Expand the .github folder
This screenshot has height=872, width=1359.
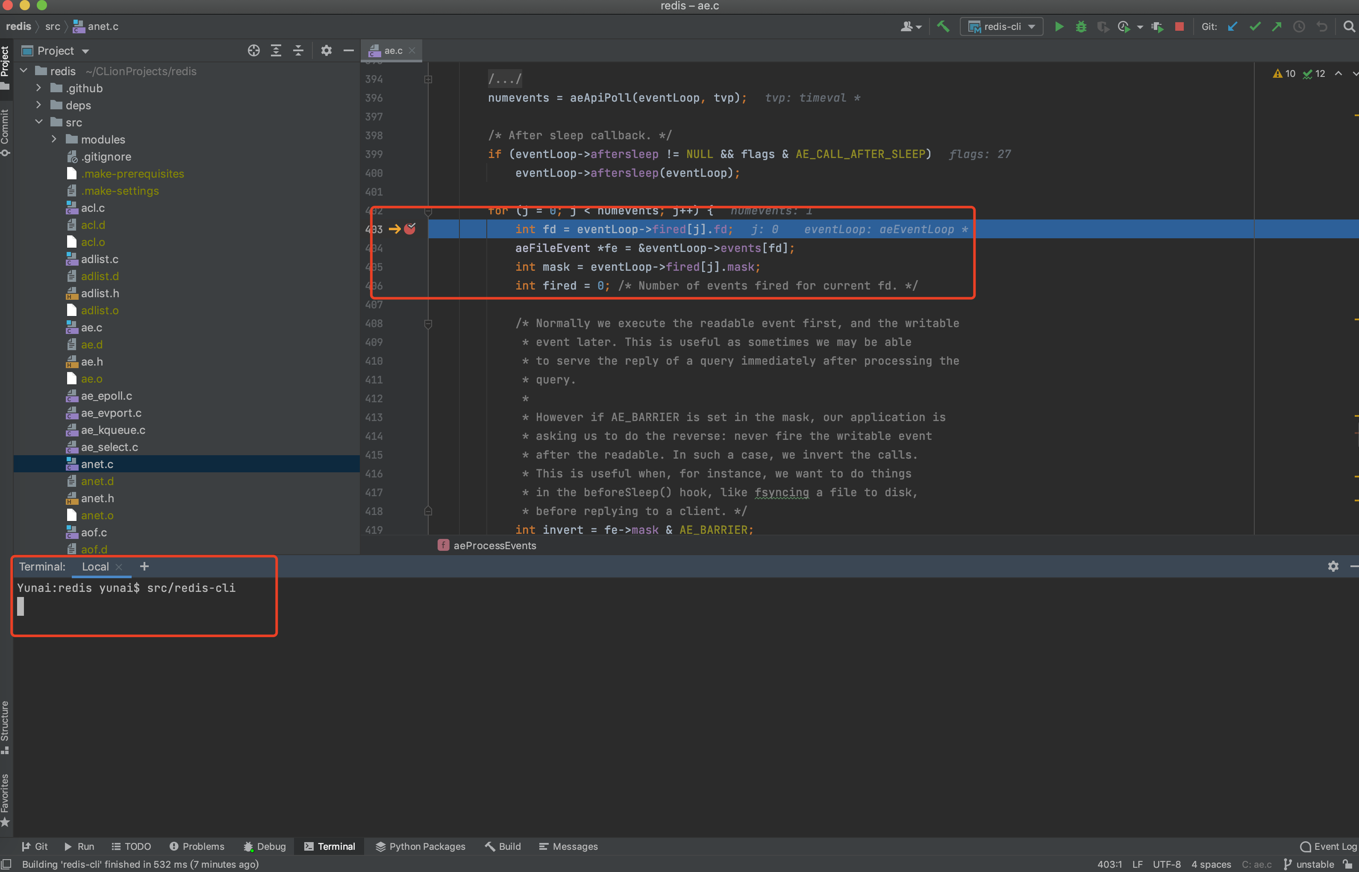point(38,88)
